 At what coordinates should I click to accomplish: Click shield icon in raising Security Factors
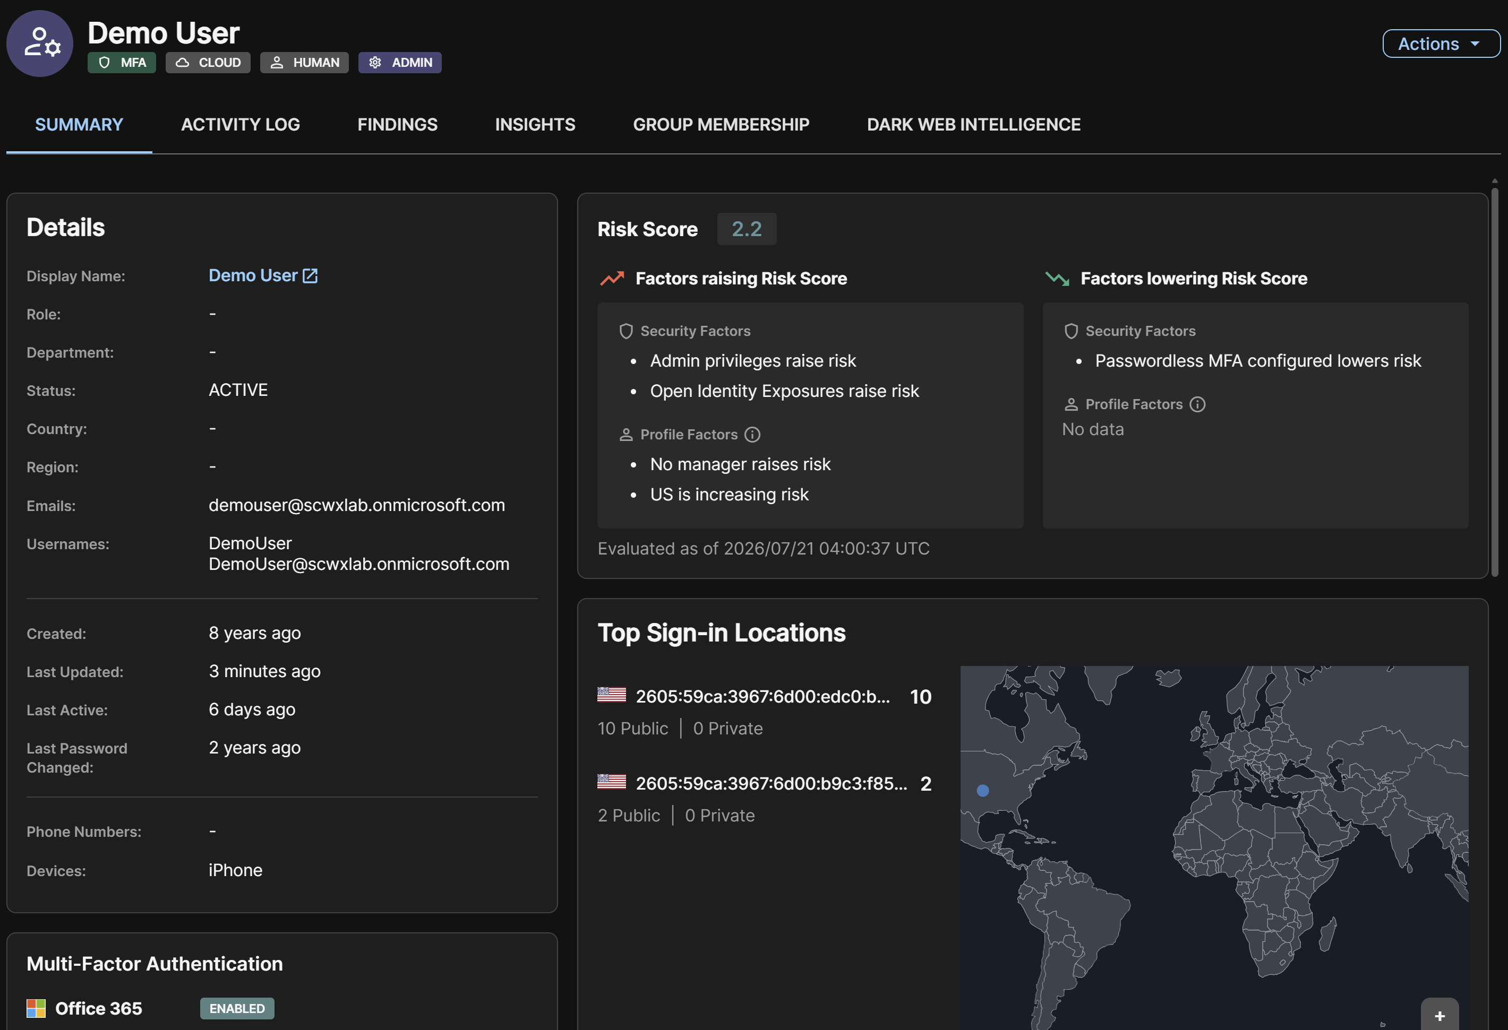[x=626, y=332]
